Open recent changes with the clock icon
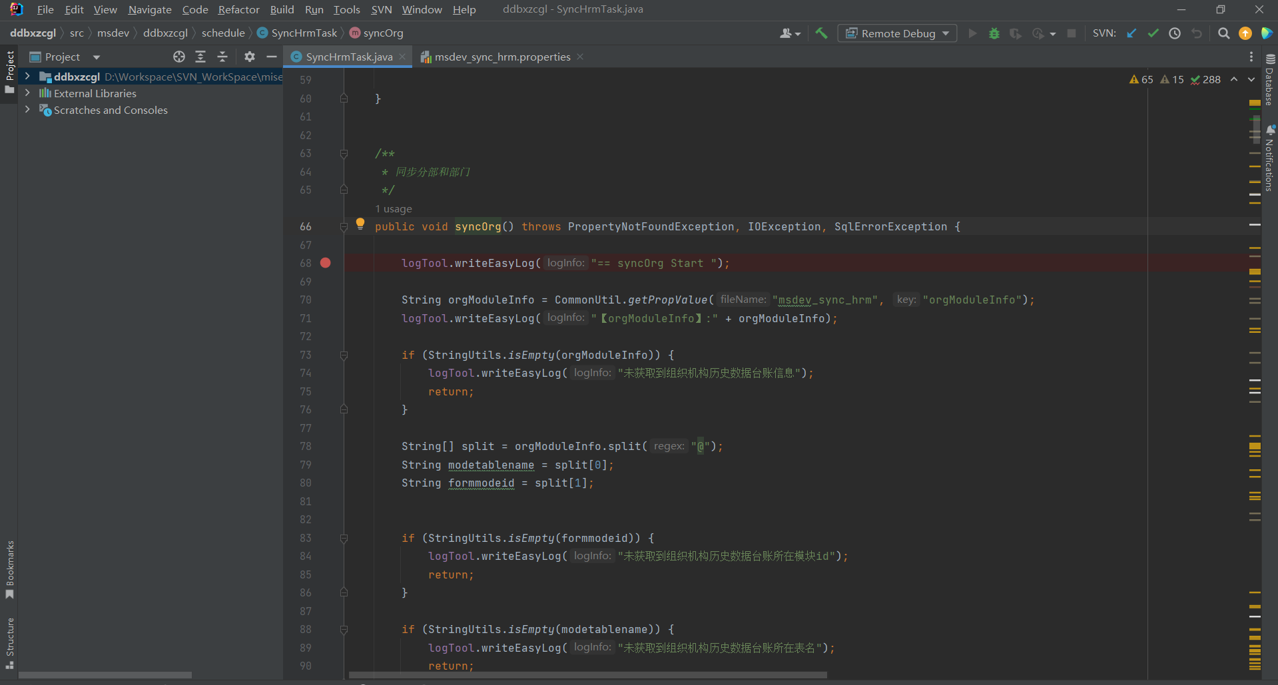The width and height of the screenshot is (1278, 685). (x=1174, y=33)
